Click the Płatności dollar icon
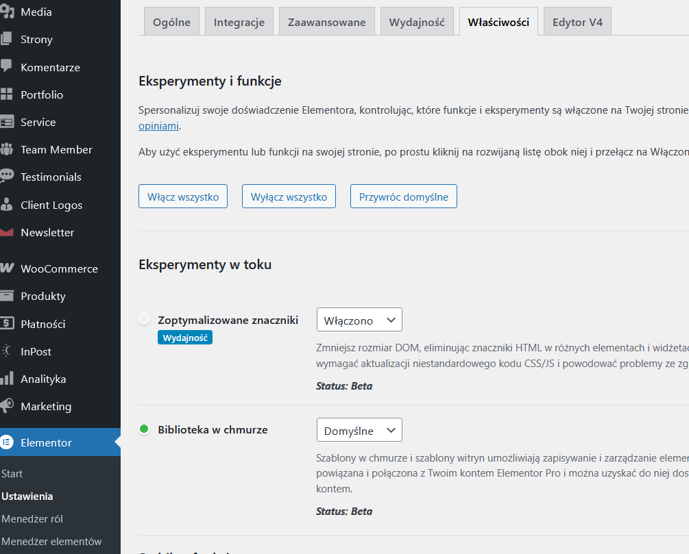Screen dimensions: 689x554 click(7, 323)
